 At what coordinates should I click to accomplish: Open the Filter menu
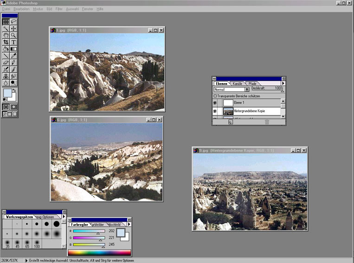tap(59, 9)
